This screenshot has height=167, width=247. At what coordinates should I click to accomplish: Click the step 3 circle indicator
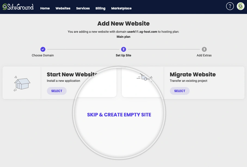(204, 49)
